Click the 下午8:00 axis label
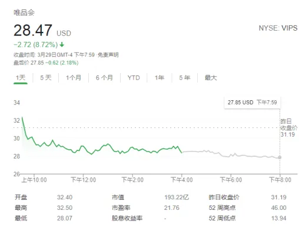Image resolution: width=299 pixels, height=227 pixels. point(280,180)
